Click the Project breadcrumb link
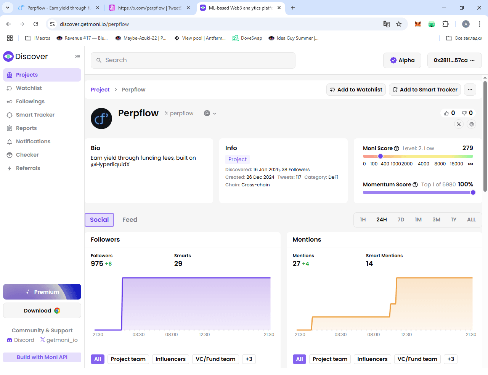The width and height of the screenshot is (488, 375). pos(100,90)
